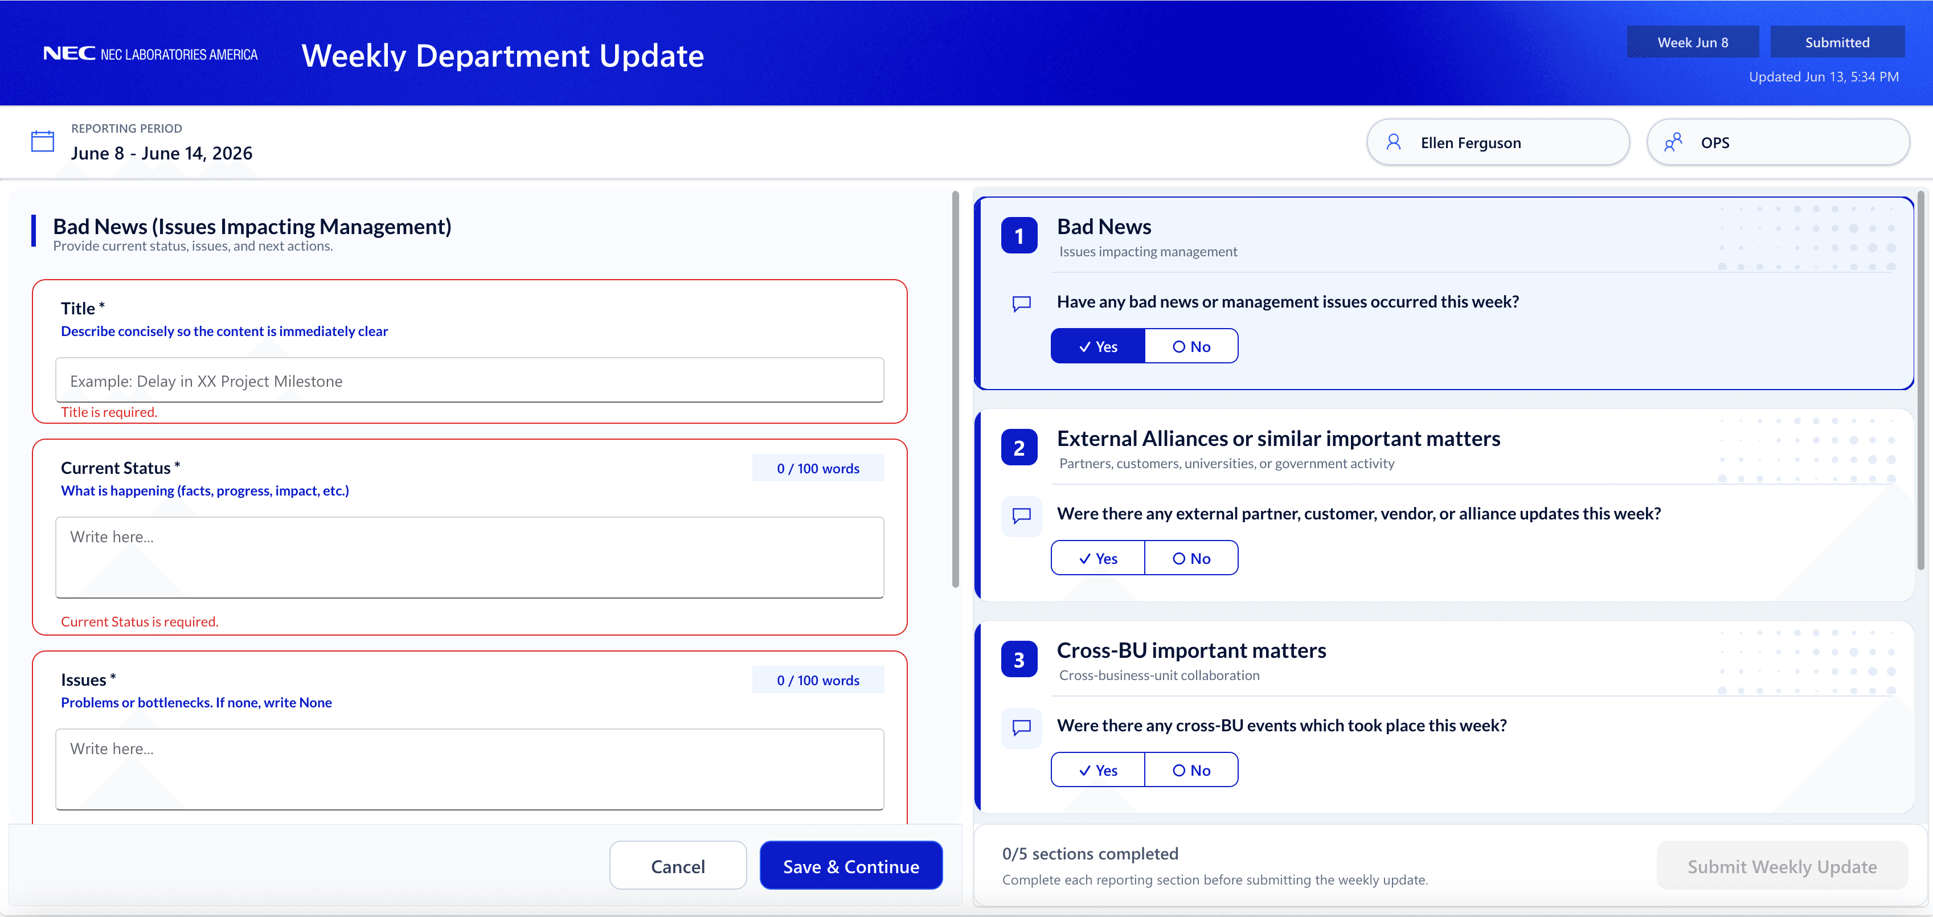Focus the Issues text area
Image resolution: width=1933 pixels, height=917 pixels.
point(470,769)
